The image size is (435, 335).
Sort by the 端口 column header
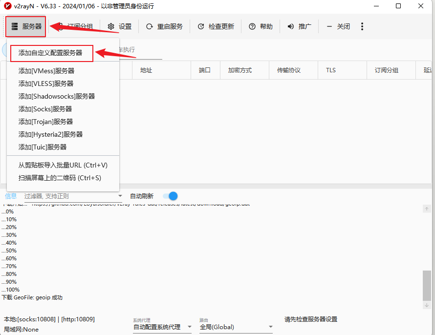[206, 70]
